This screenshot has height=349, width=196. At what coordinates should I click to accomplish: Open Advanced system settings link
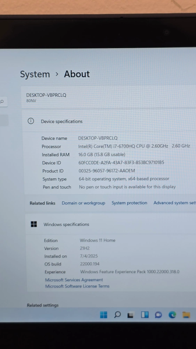(x=175, y=203)
